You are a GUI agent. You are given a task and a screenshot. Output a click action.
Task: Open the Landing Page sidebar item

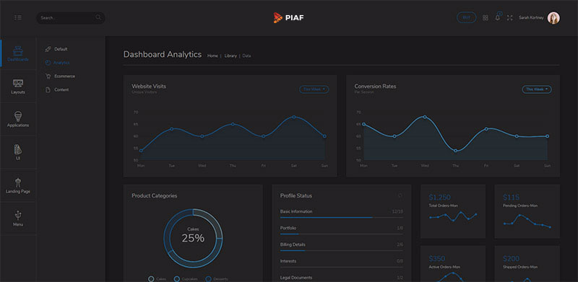18,185
